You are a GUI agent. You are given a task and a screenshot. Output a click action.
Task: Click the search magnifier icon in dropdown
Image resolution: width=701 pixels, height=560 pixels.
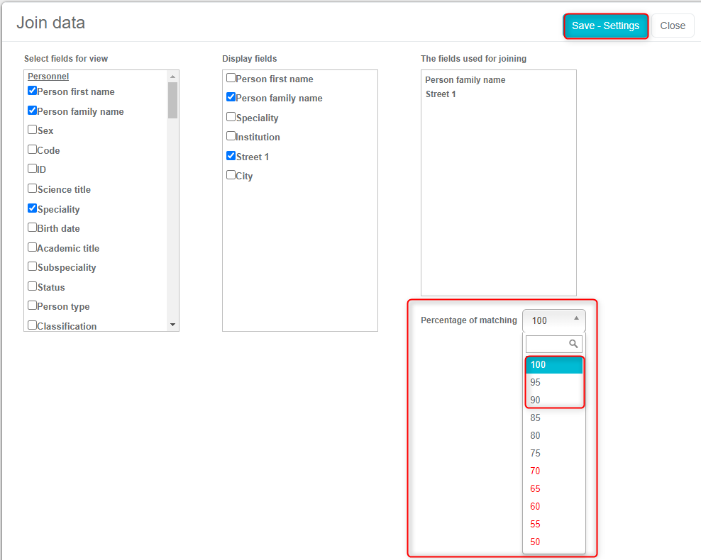pos(574,344)
